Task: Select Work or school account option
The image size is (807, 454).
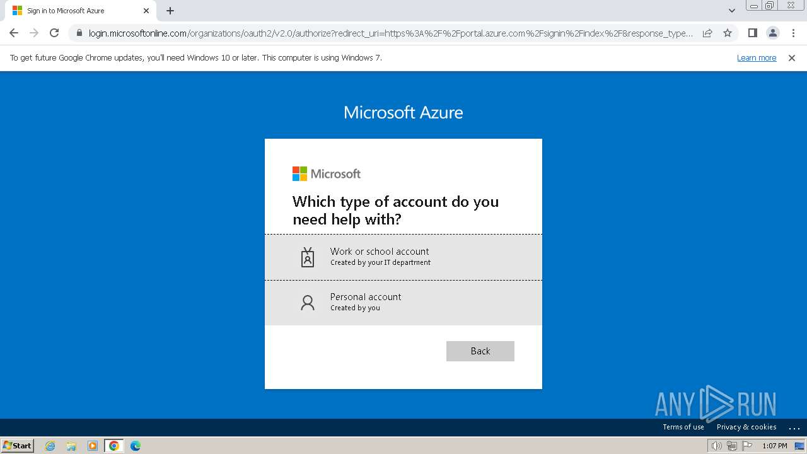Action: 403,257
